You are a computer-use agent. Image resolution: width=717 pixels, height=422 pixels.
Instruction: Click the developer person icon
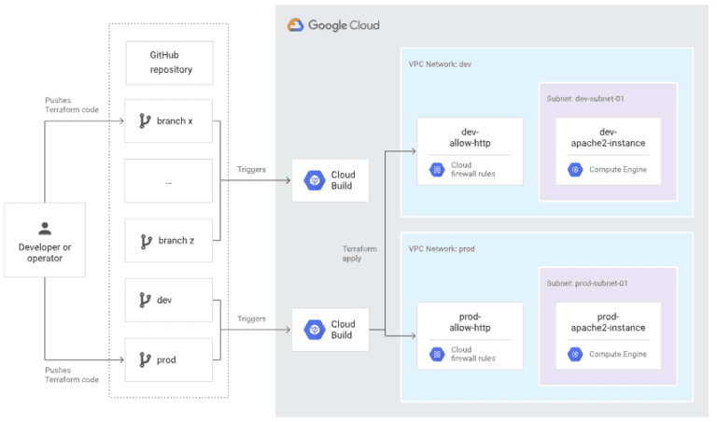pos(45,228)
